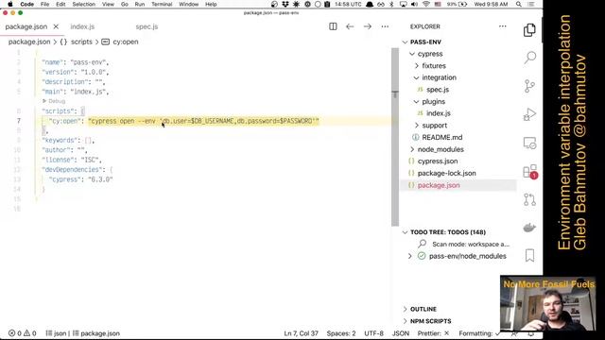The width and height of the screenshot is (605, 340).
Task: Open cypress.json in the Explorer
Action: coord(438,161)
